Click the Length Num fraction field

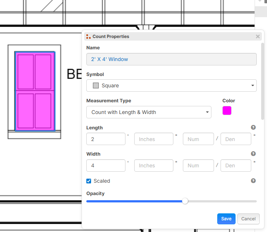coord(198,139)
